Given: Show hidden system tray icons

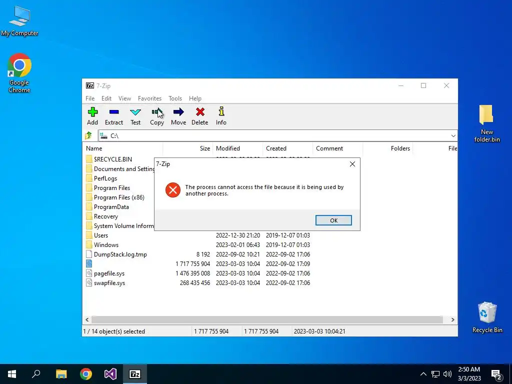Looking at the screenshot, I should coord(423,374).
